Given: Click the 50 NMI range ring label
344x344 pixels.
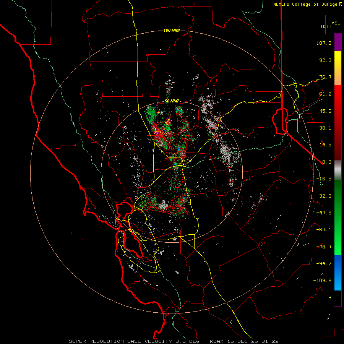Looking at the screenshot, I should 172,101.
